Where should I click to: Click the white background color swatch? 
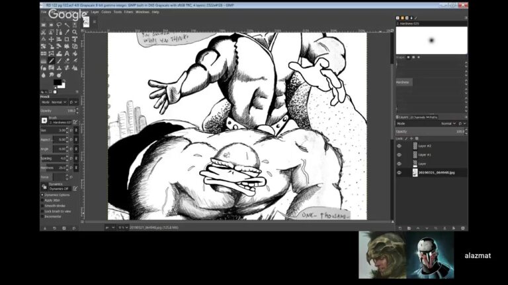(62, 86)
